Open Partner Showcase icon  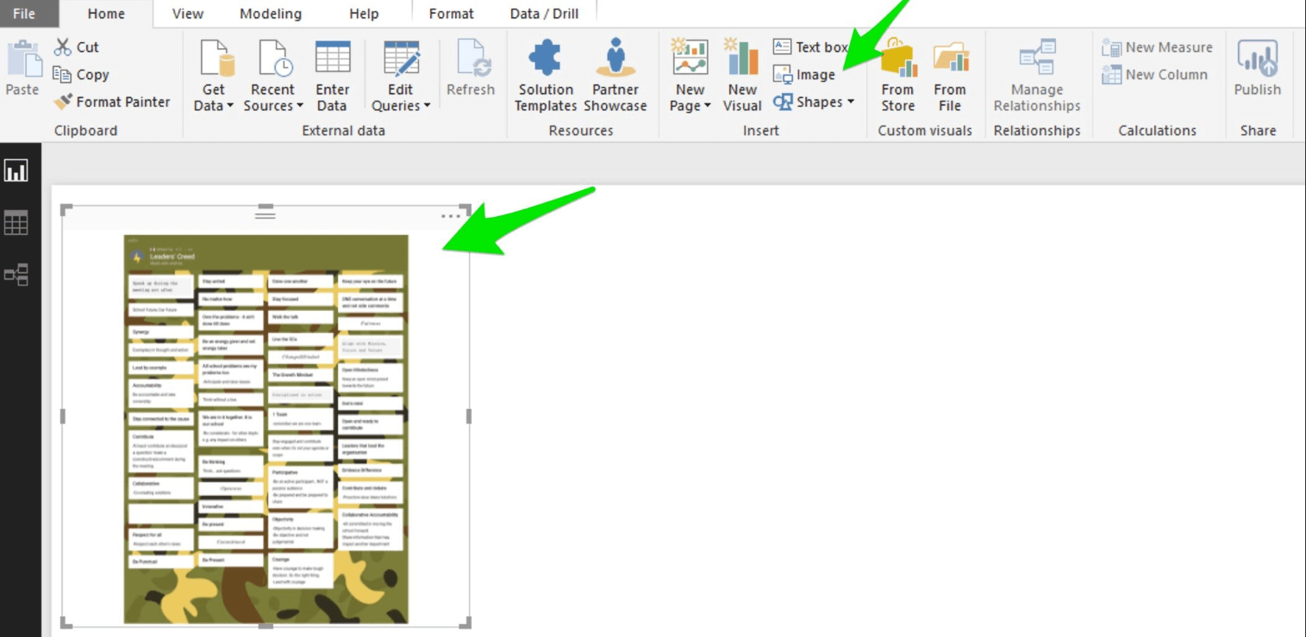tap(616, 58)
